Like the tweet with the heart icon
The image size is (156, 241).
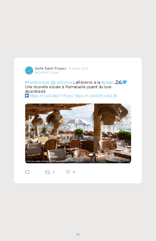[68, 172]
